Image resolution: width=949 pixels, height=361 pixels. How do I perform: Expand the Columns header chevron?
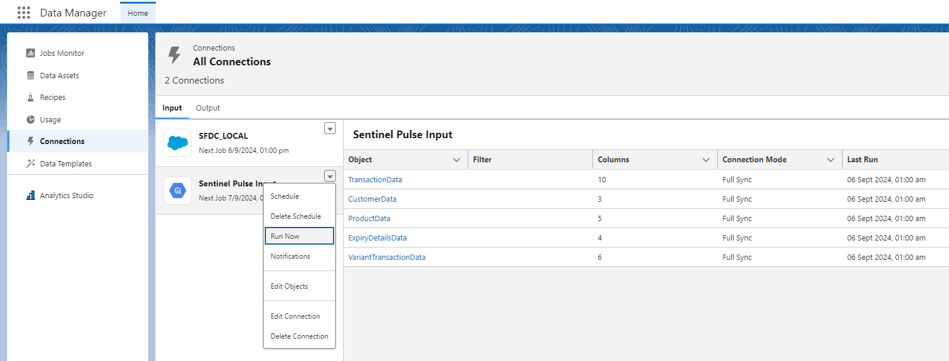point(706,160)
